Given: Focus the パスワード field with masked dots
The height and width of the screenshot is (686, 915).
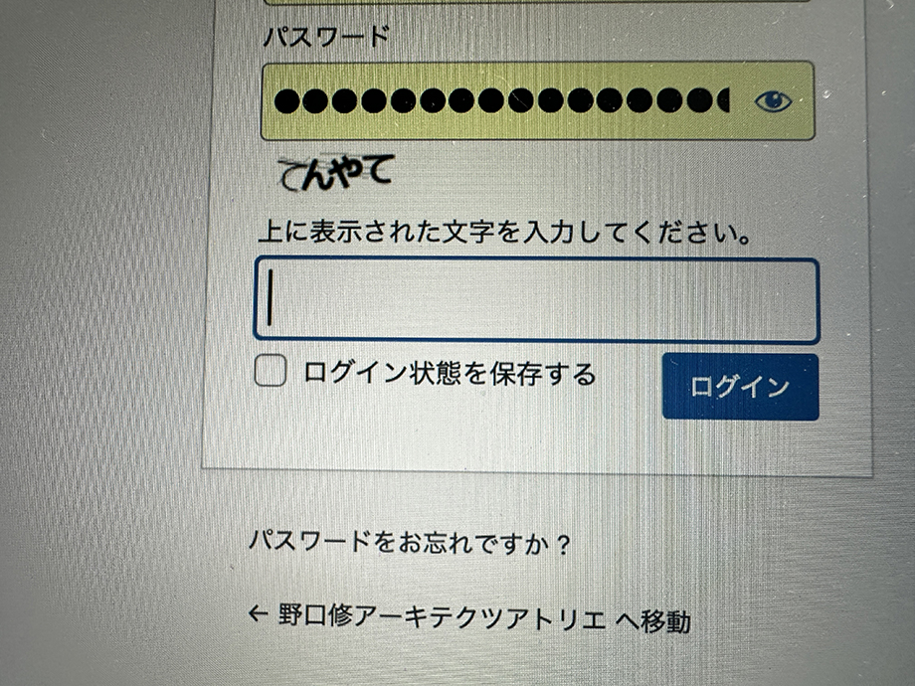Looking at the screenshot, I should [x=537, y=101].
